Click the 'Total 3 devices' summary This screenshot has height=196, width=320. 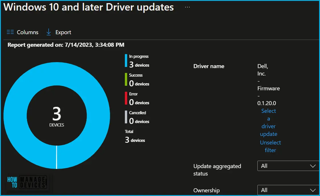(x=135, y=136)
